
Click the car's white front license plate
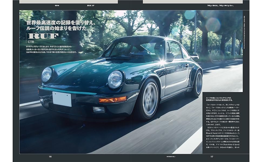point(62,99)
